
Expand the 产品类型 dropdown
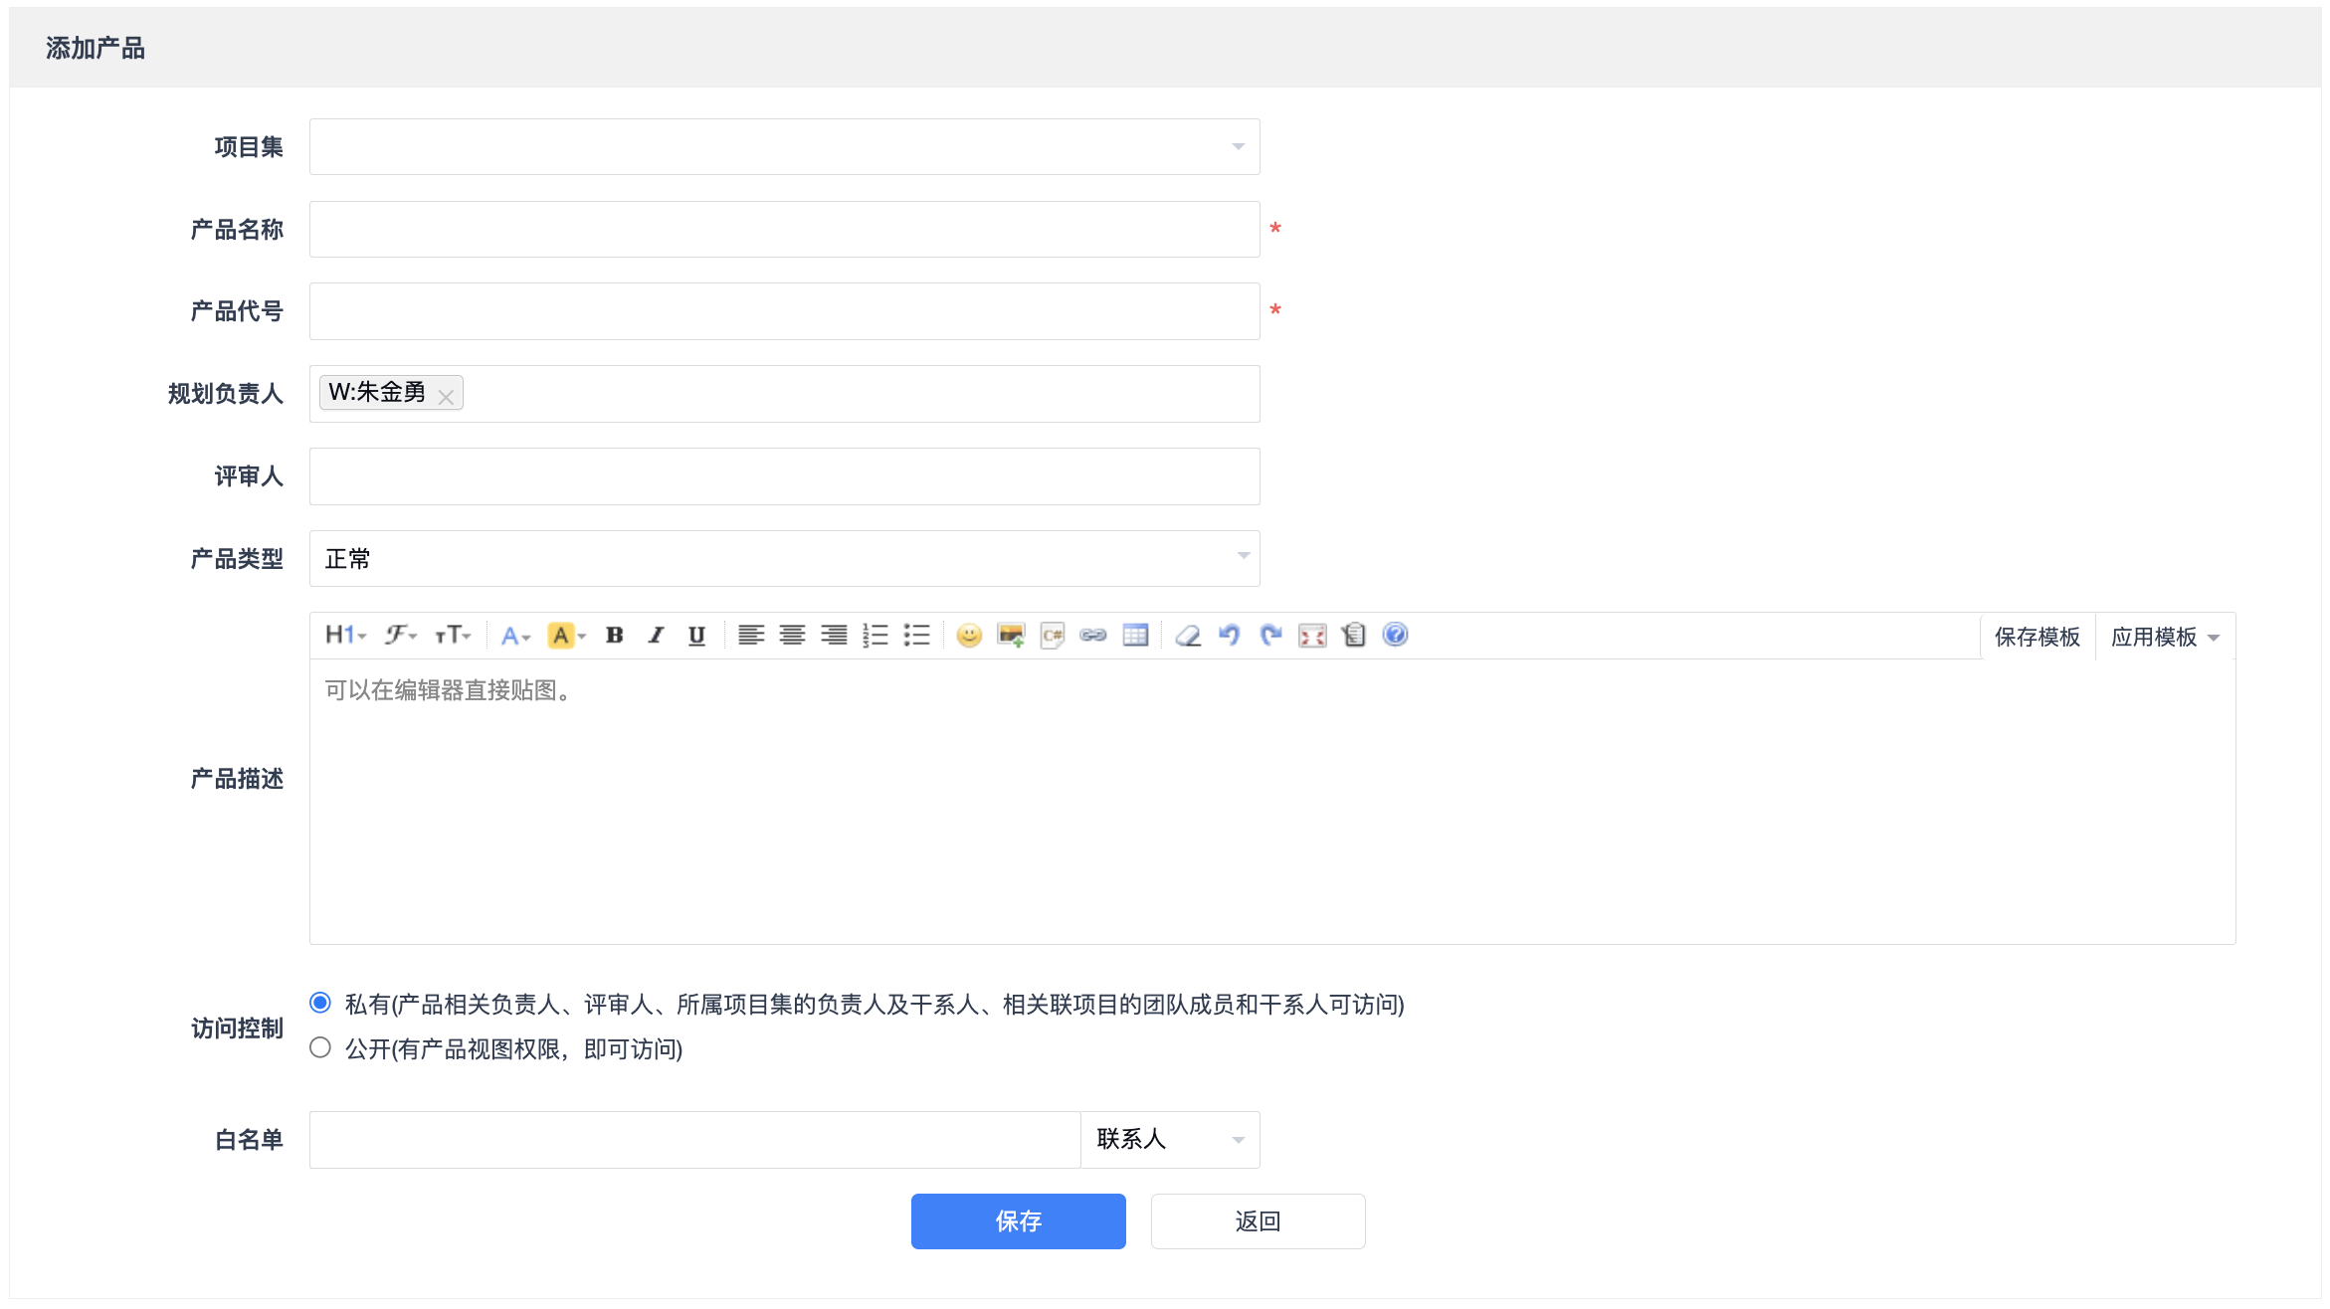pos(784,558)
